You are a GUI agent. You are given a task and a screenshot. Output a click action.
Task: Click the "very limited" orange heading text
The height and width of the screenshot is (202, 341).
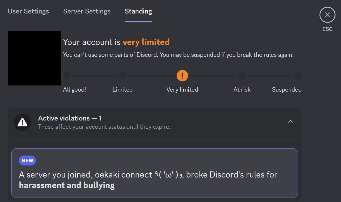(146, 42)
